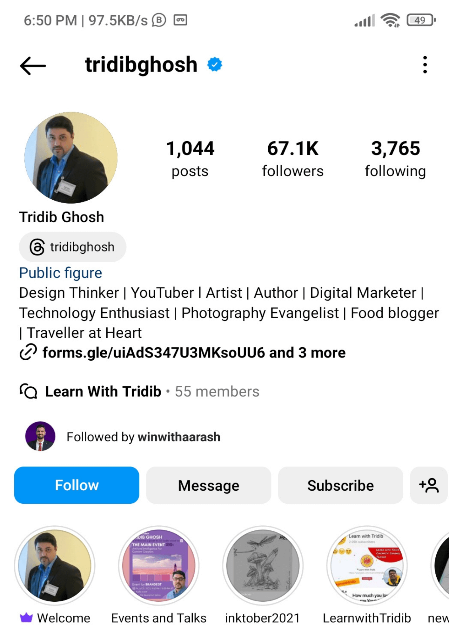Open the Welcome story highlight
The width and height of the screenshot is (449, 636).
click(x=55, y=566)
